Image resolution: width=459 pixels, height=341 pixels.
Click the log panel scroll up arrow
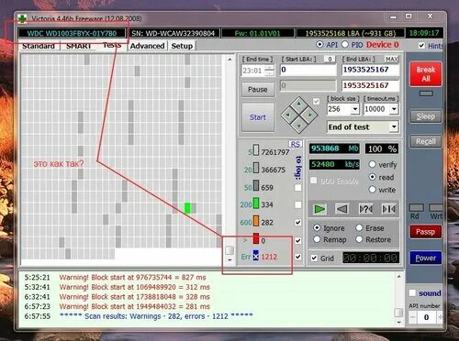click(x=398, y=277)
